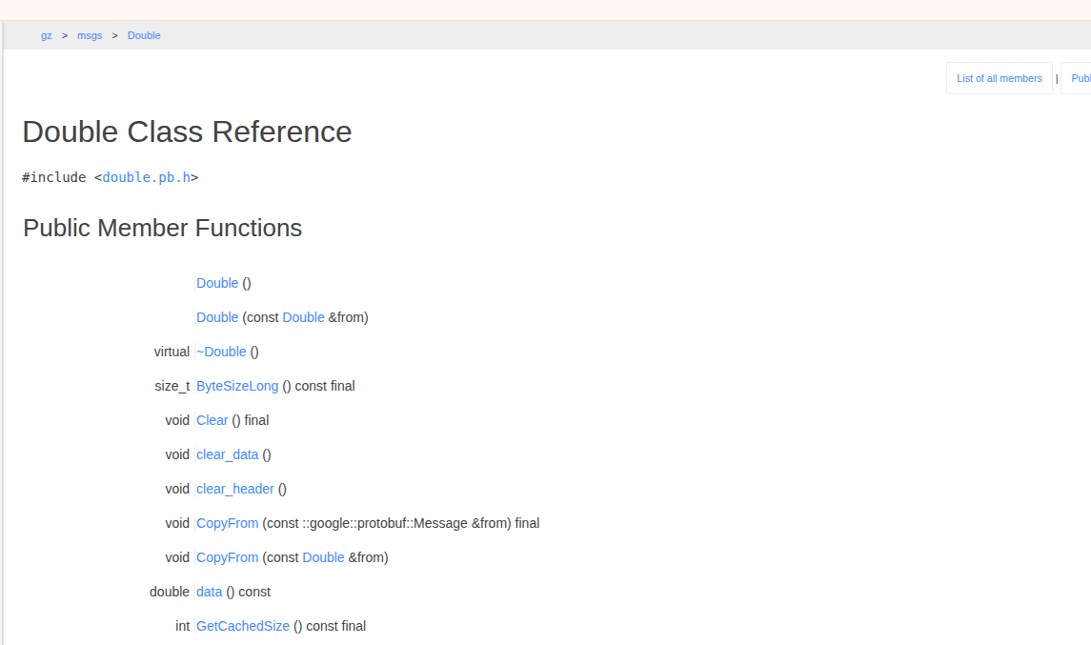The height and width of the screenshot is (645, 1091).
Task: Select the Double breadcrumb item
Action: coord(144,35)
